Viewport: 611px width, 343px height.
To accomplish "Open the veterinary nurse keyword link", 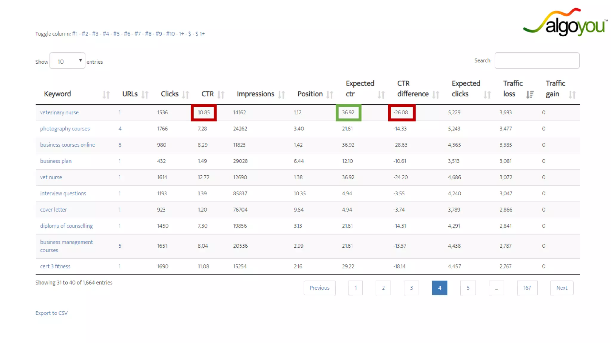I will (x=59, y=113).
